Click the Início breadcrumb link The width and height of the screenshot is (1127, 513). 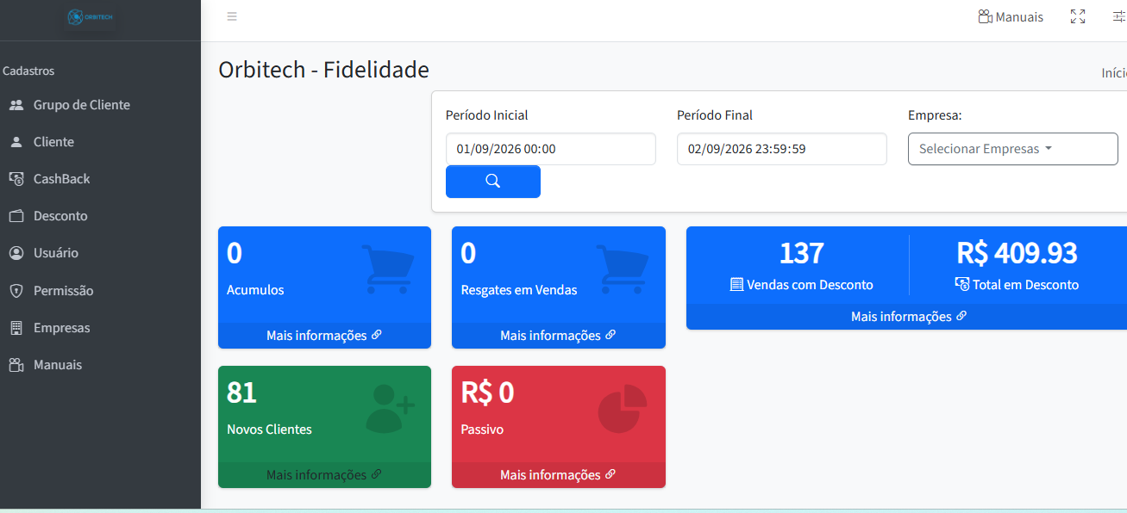coord(1114,73)
